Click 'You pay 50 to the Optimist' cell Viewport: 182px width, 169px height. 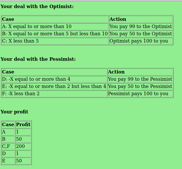(141, 34)
